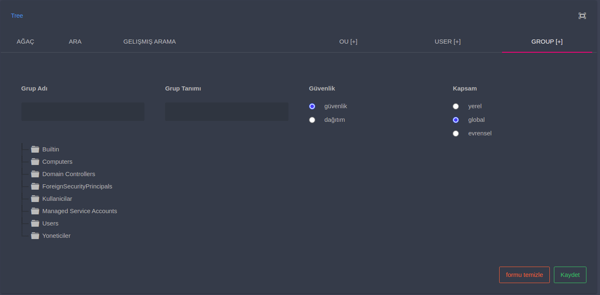Select the dağıtım radio button

pos(312,120)
